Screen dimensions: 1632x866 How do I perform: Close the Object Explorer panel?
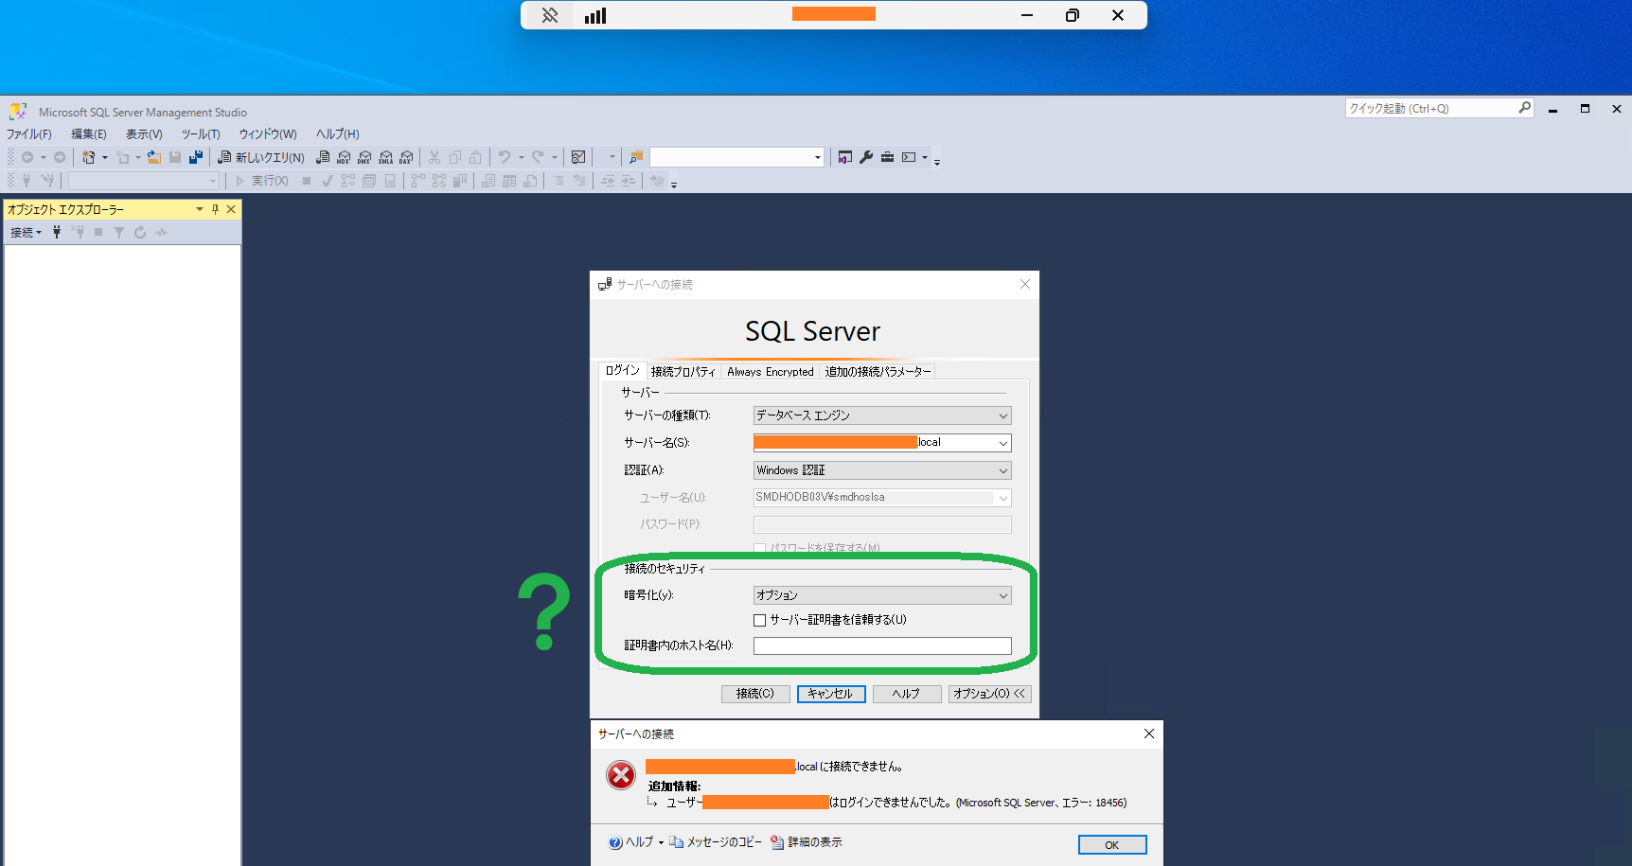231,209
